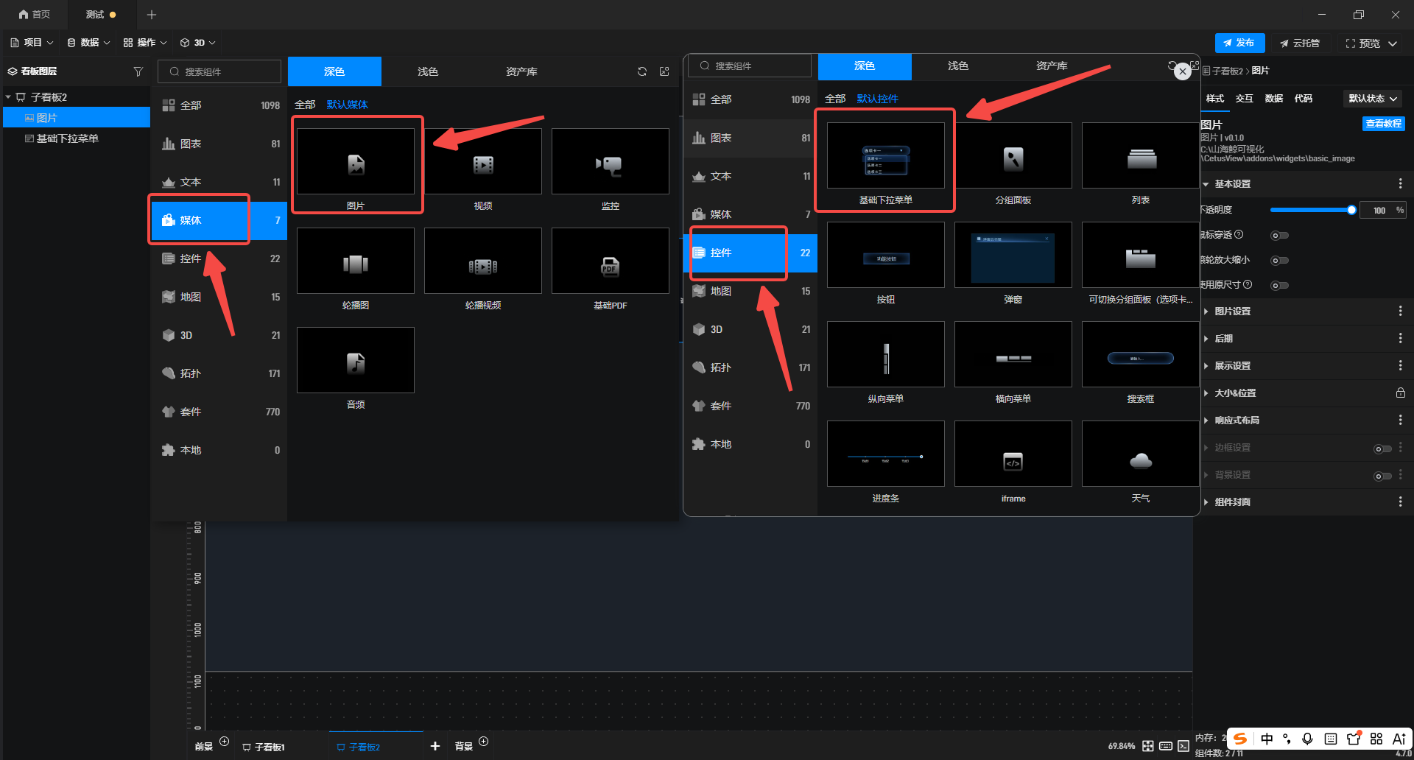1414x760 pixels.
Task: Click the refresh icon in component panel
Action: (642, 71)
